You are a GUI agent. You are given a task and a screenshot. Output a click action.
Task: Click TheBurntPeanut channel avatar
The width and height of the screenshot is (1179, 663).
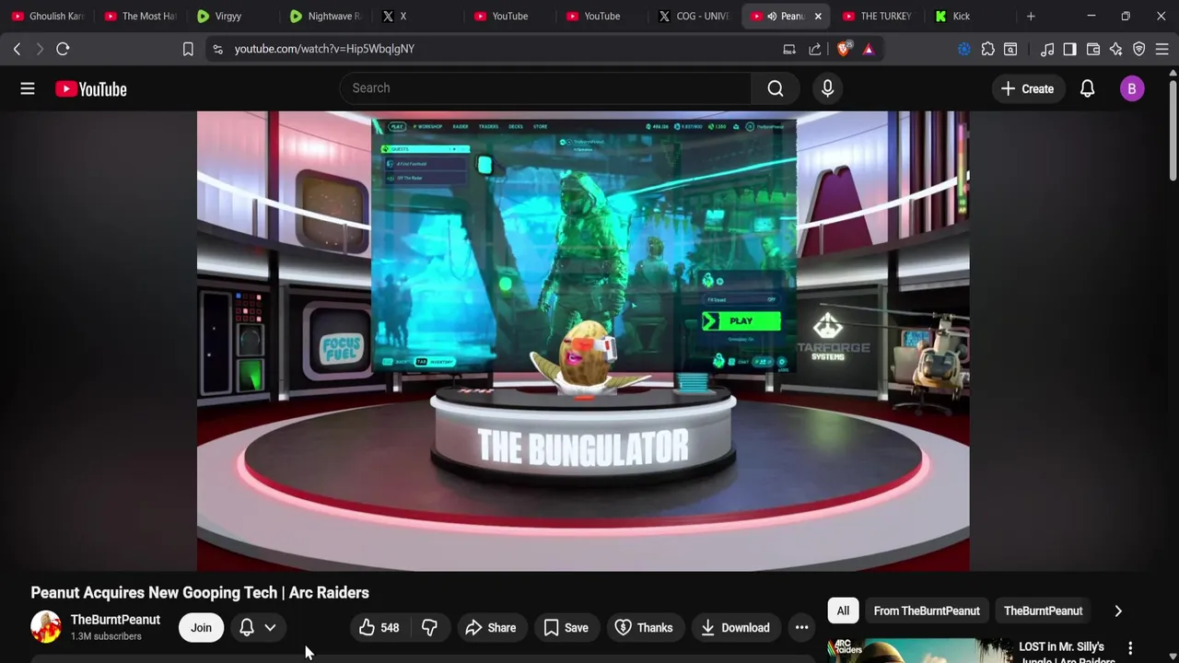pos(45,627)
